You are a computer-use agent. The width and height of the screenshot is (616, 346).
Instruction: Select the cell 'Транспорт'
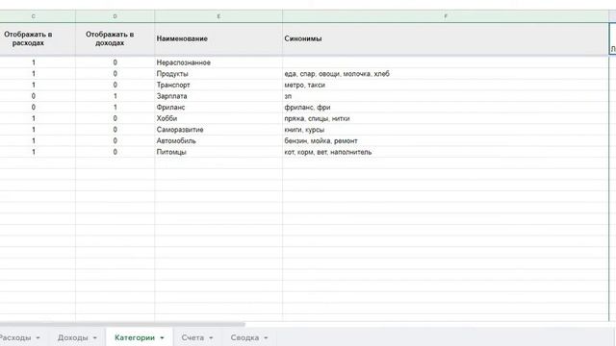coord(218,85)
